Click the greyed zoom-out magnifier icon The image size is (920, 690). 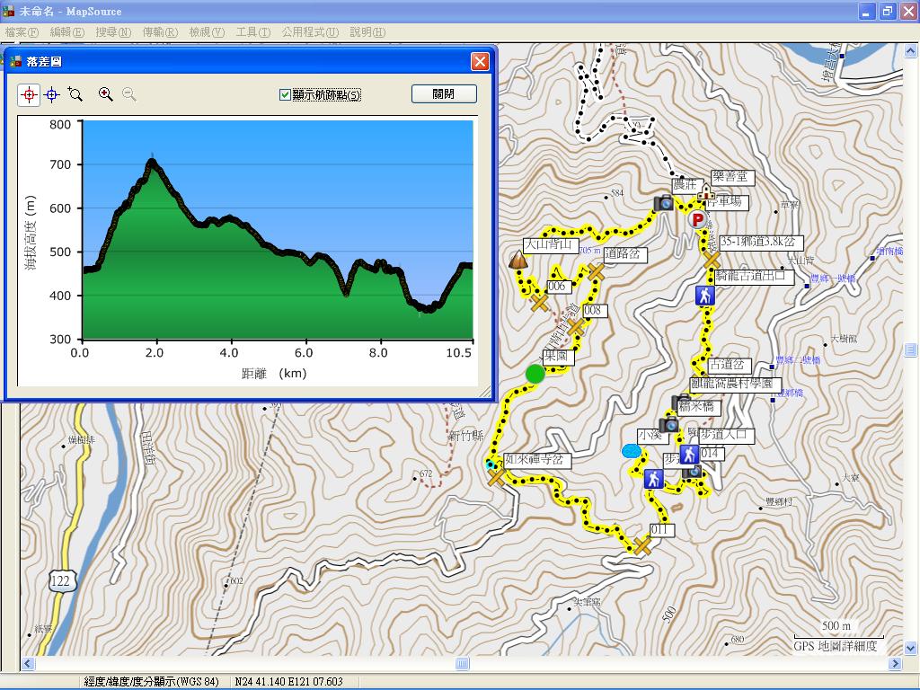129,93
